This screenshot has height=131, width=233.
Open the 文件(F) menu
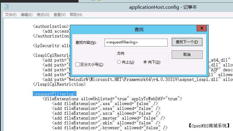(x=11, y=14)
